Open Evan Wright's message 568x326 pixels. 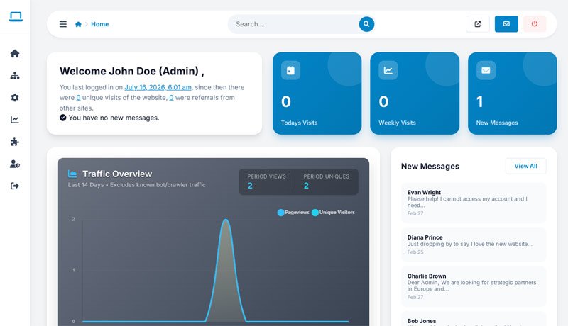pos(474,203)
